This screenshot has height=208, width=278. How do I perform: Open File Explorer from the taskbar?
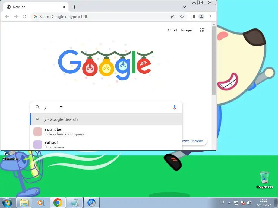pos(24,203)
